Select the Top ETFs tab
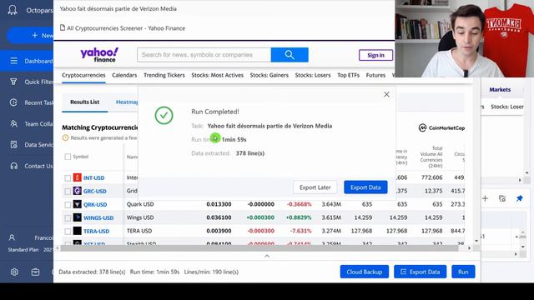Screen dimensions: 534x300 tap(349, 75)
